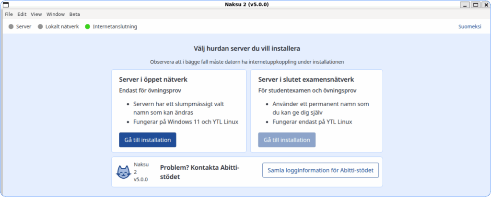Click the Naksu 2 (v5.0.0) title bar
The width and height of the screenshot is (491, 197).
(x=246, y=5)
